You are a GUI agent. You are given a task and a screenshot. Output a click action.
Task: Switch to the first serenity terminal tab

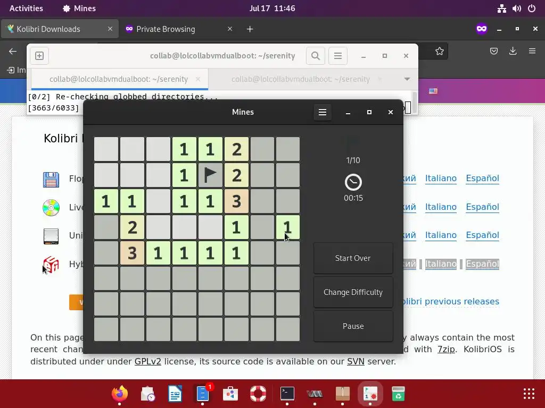tap(119, 79)
